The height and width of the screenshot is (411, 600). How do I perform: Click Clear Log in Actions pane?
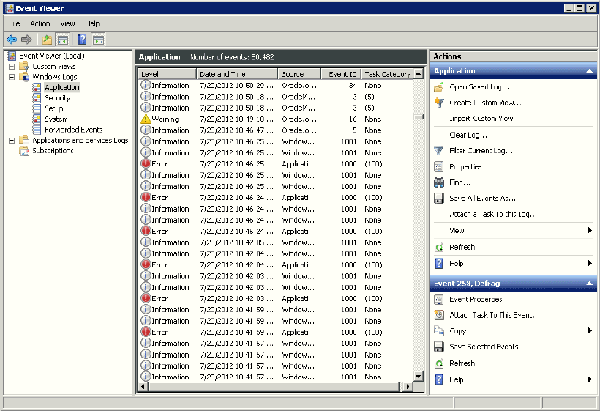(x=468, y=135)
